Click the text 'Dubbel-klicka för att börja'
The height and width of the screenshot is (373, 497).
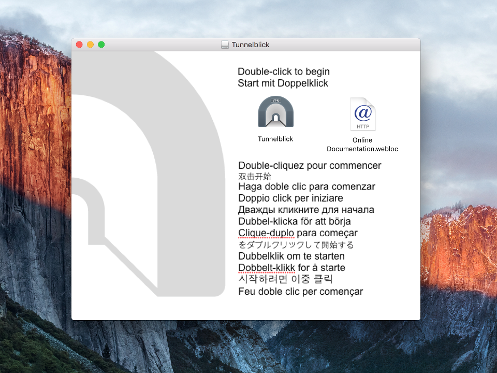pos(295,221)
